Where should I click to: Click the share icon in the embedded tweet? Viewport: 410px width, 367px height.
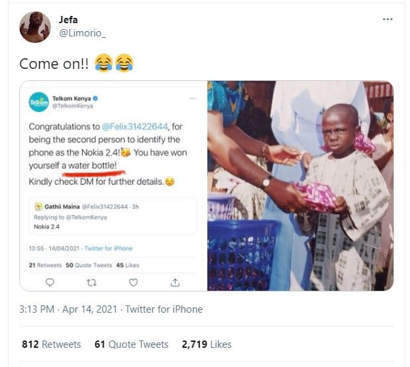175,282
